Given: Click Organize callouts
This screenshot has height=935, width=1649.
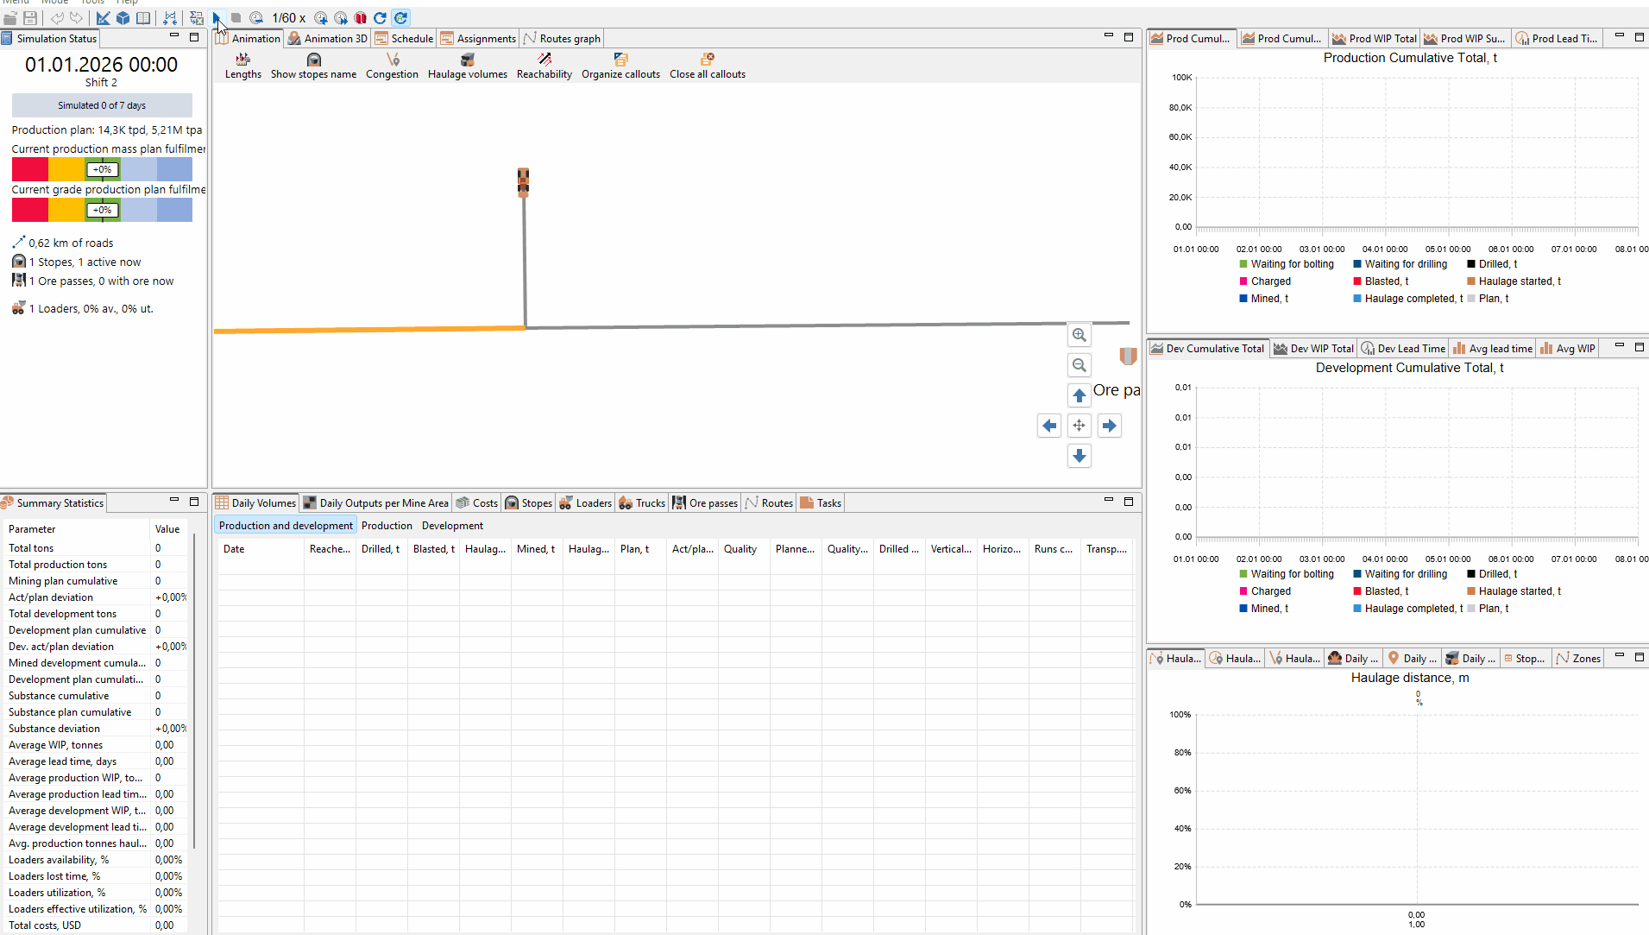Looking at the screenshot, I should pos(620,66).
